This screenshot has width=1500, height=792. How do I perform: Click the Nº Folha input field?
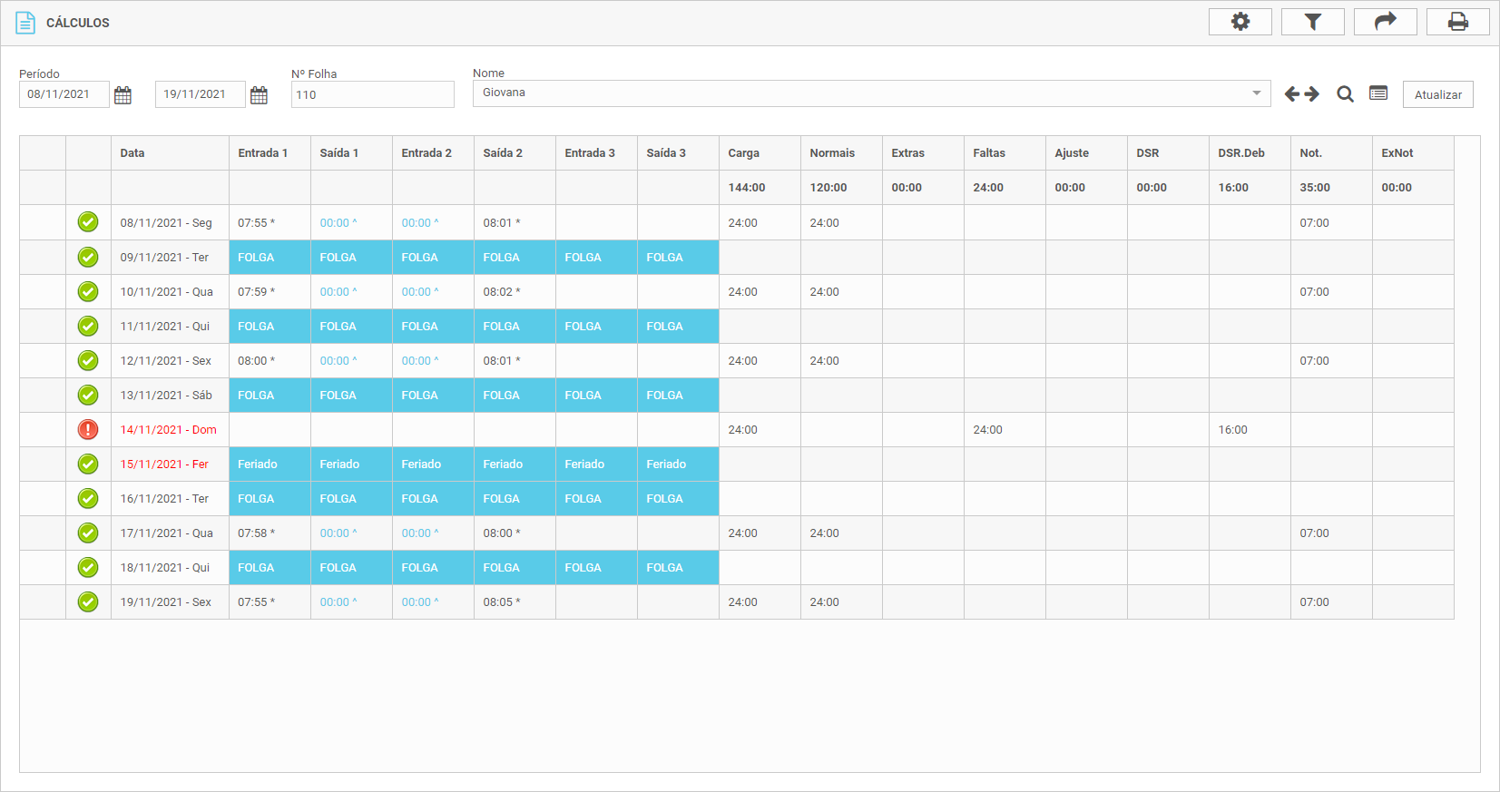click(372, 94)
